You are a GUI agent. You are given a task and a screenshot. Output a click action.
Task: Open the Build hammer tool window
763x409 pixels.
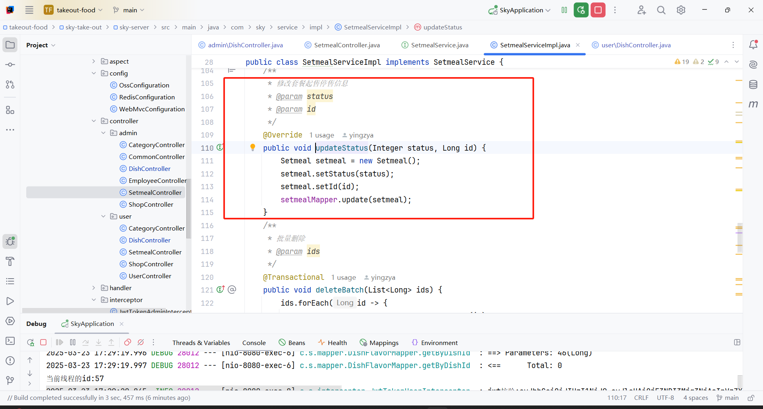(10, 261)
